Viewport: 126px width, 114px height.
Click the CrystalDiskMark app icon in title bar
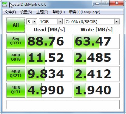coord(5,5)
